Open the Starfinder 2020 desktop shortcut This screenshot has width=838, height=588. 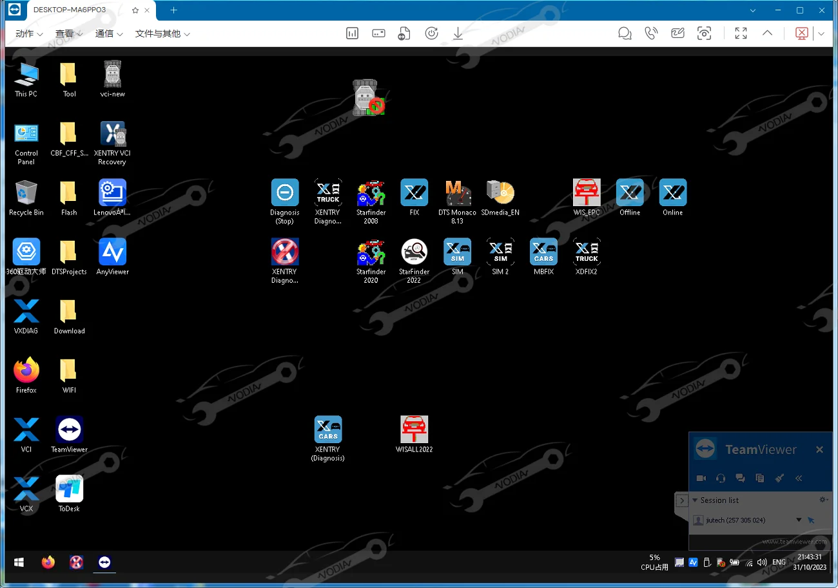[x=371, y=252]
